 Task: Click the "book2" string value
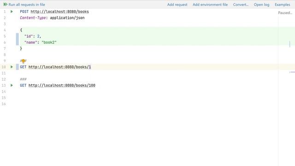pos(49,42)
